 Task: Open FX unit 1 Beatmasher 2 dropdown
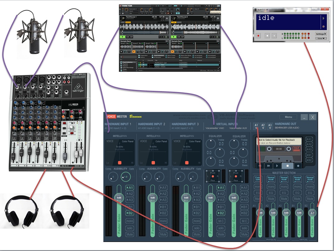click(x=134, y=9)
